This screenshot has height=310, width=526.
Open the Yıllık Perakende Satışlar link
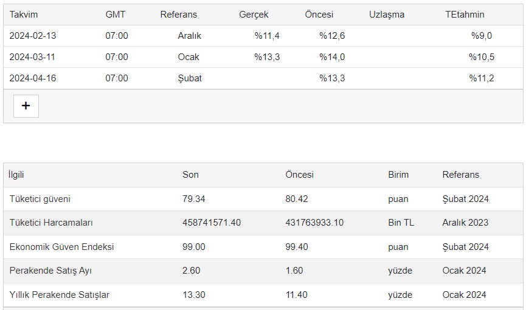pyautogui.click(x=60, y=295)
